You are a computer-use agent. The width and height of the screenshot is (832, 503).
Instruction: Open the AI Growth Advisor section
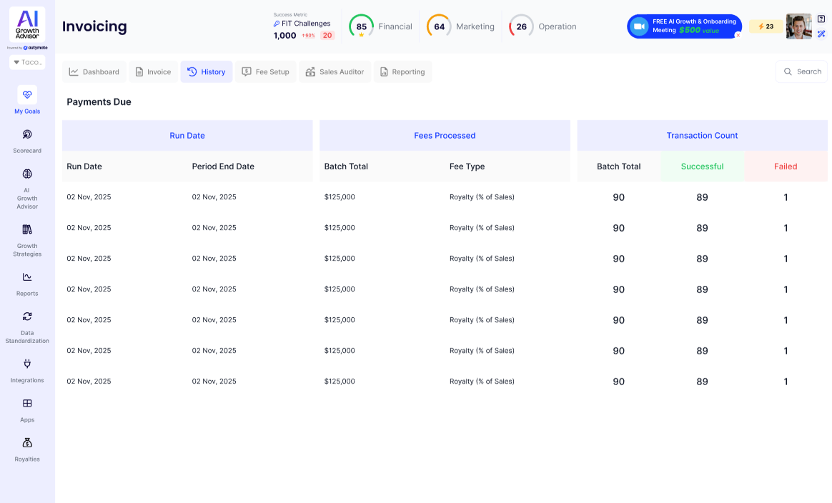27,174
